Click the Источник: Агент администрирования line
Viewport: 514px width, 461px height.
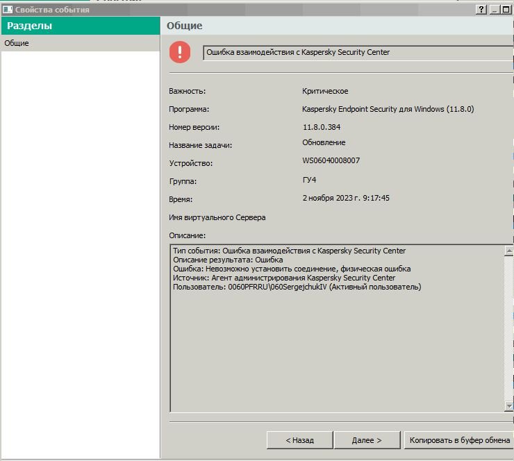coord(284,278)
